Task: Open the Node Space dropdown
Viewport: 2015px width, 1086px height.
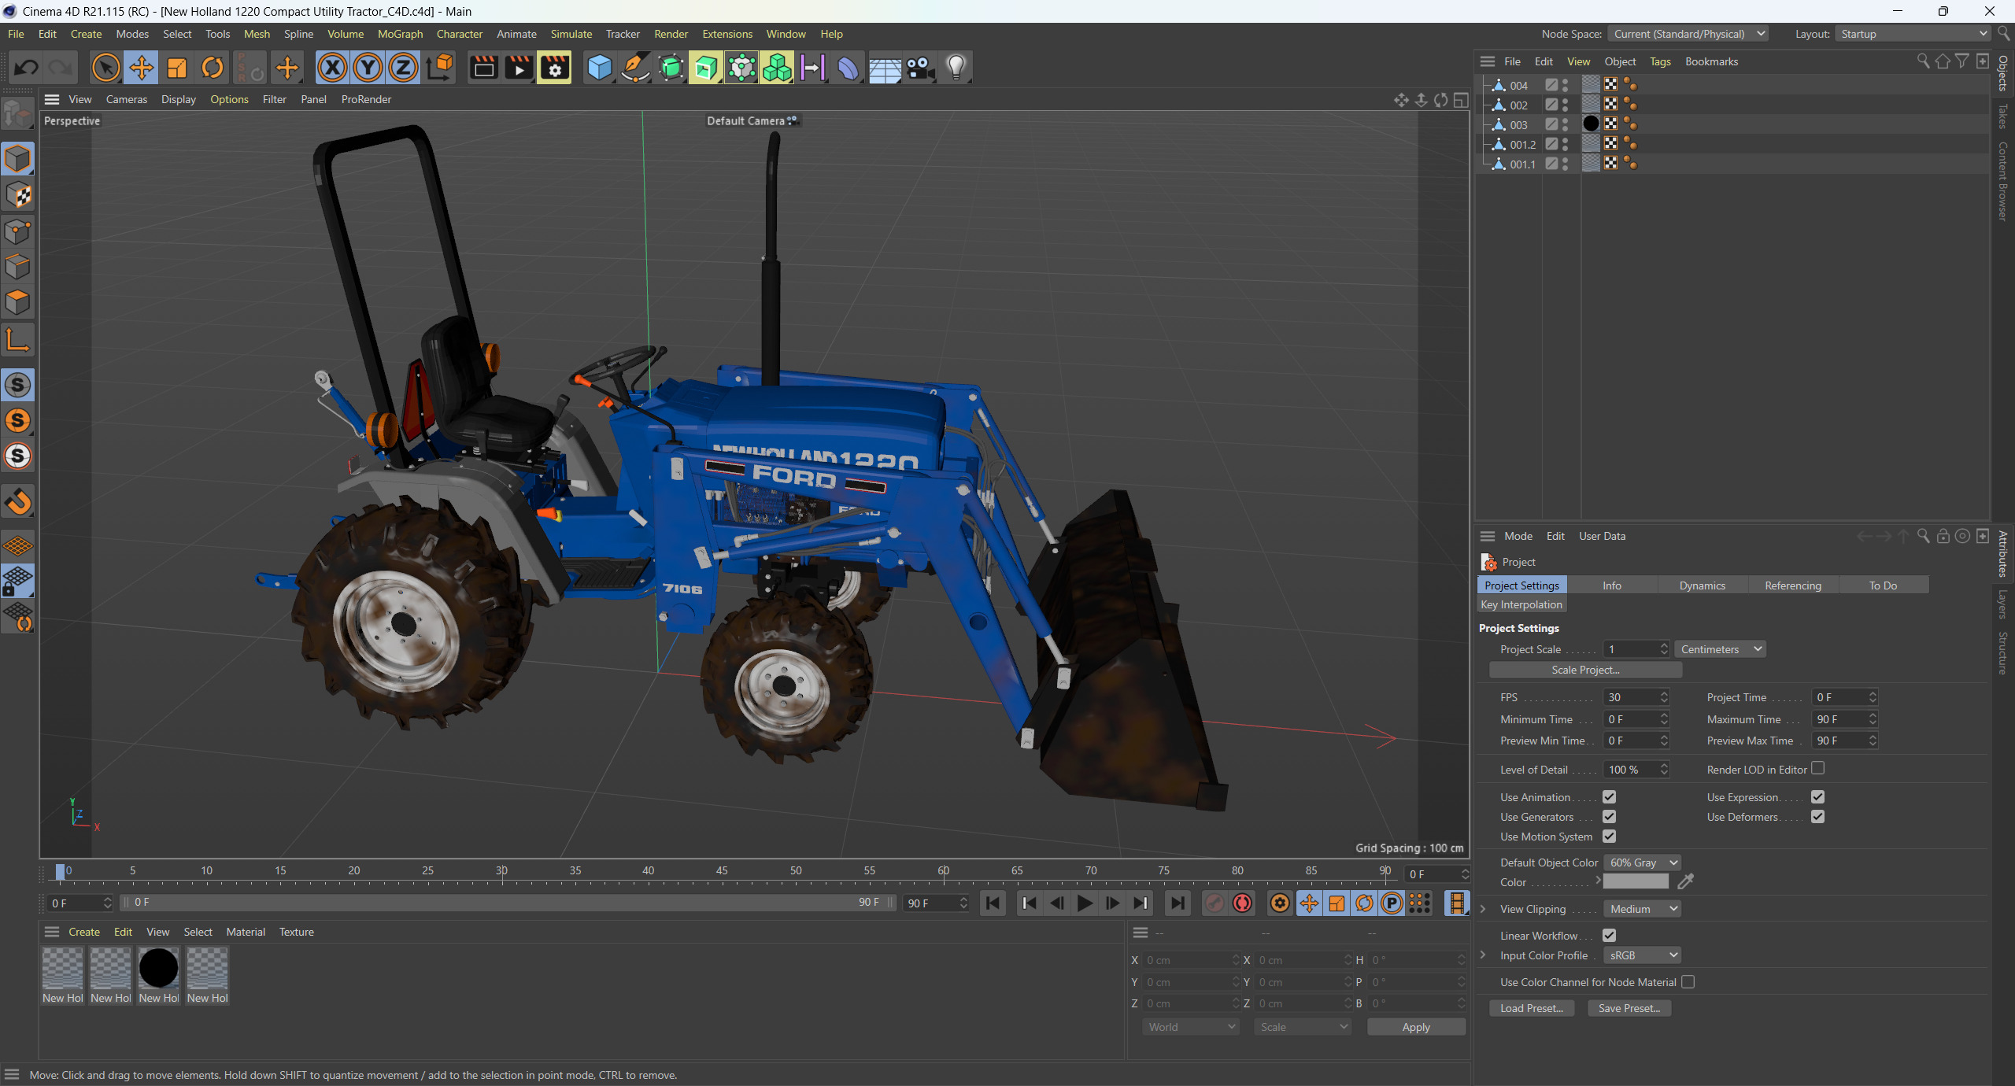Action: [1688, 34]
